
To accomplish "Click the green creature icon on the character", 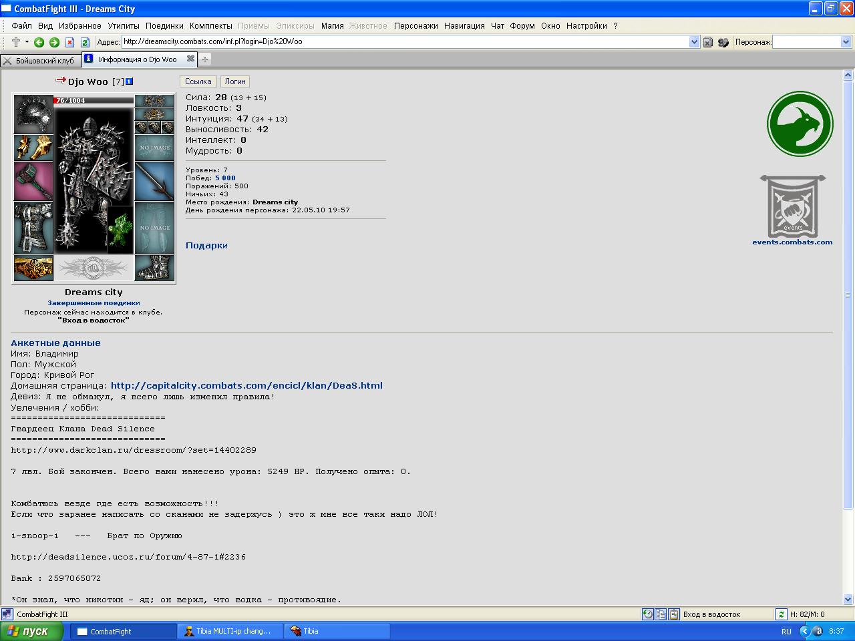I will pyautogui.click(x=121, y=228).
